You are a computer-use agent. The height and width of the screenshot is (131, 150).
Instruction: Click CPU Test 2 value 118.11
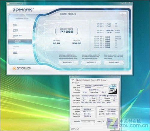pyautogui.click(x=109, y=32)
